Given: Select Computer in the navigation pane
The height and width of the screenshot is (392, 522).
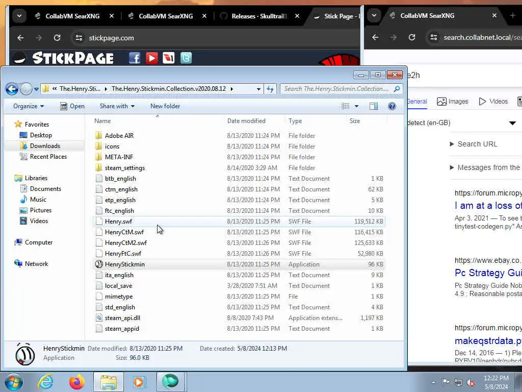Looking at the screenshot, I should 39,242.
